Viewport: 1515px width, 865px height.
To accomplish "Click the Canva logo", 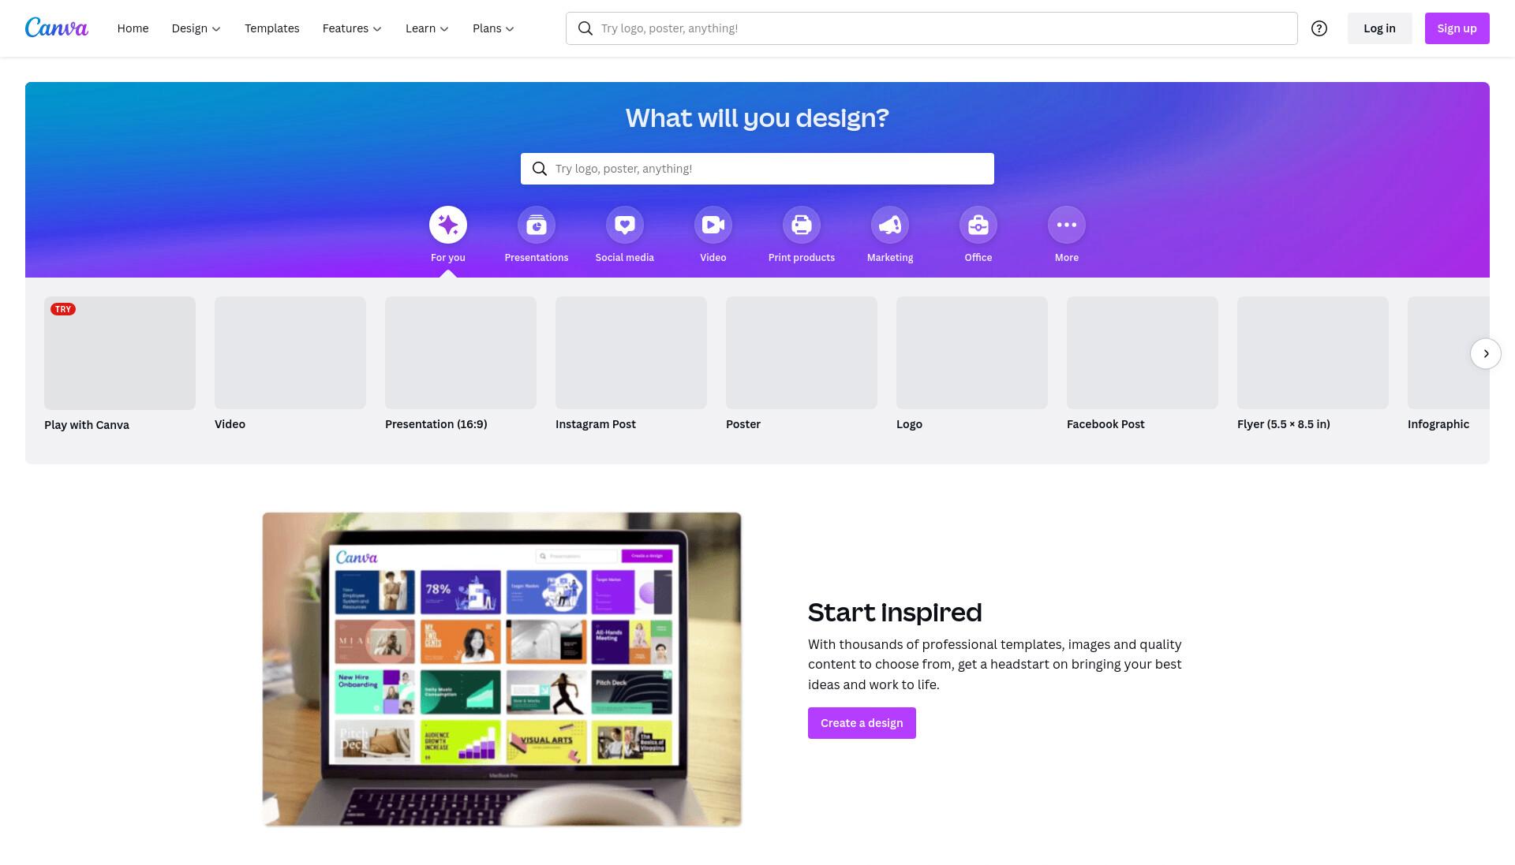I will [57, 28].
